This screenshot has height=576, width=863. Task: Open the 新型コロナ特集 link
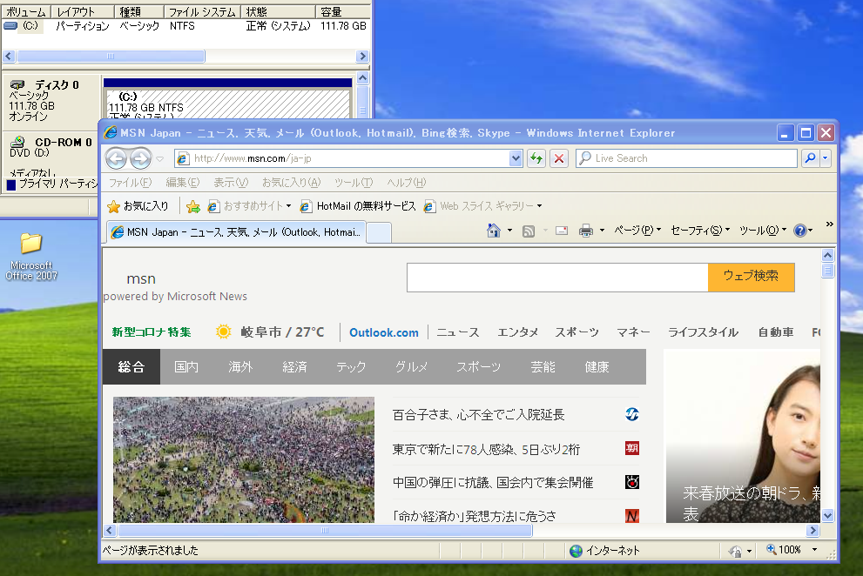(152, 332)
